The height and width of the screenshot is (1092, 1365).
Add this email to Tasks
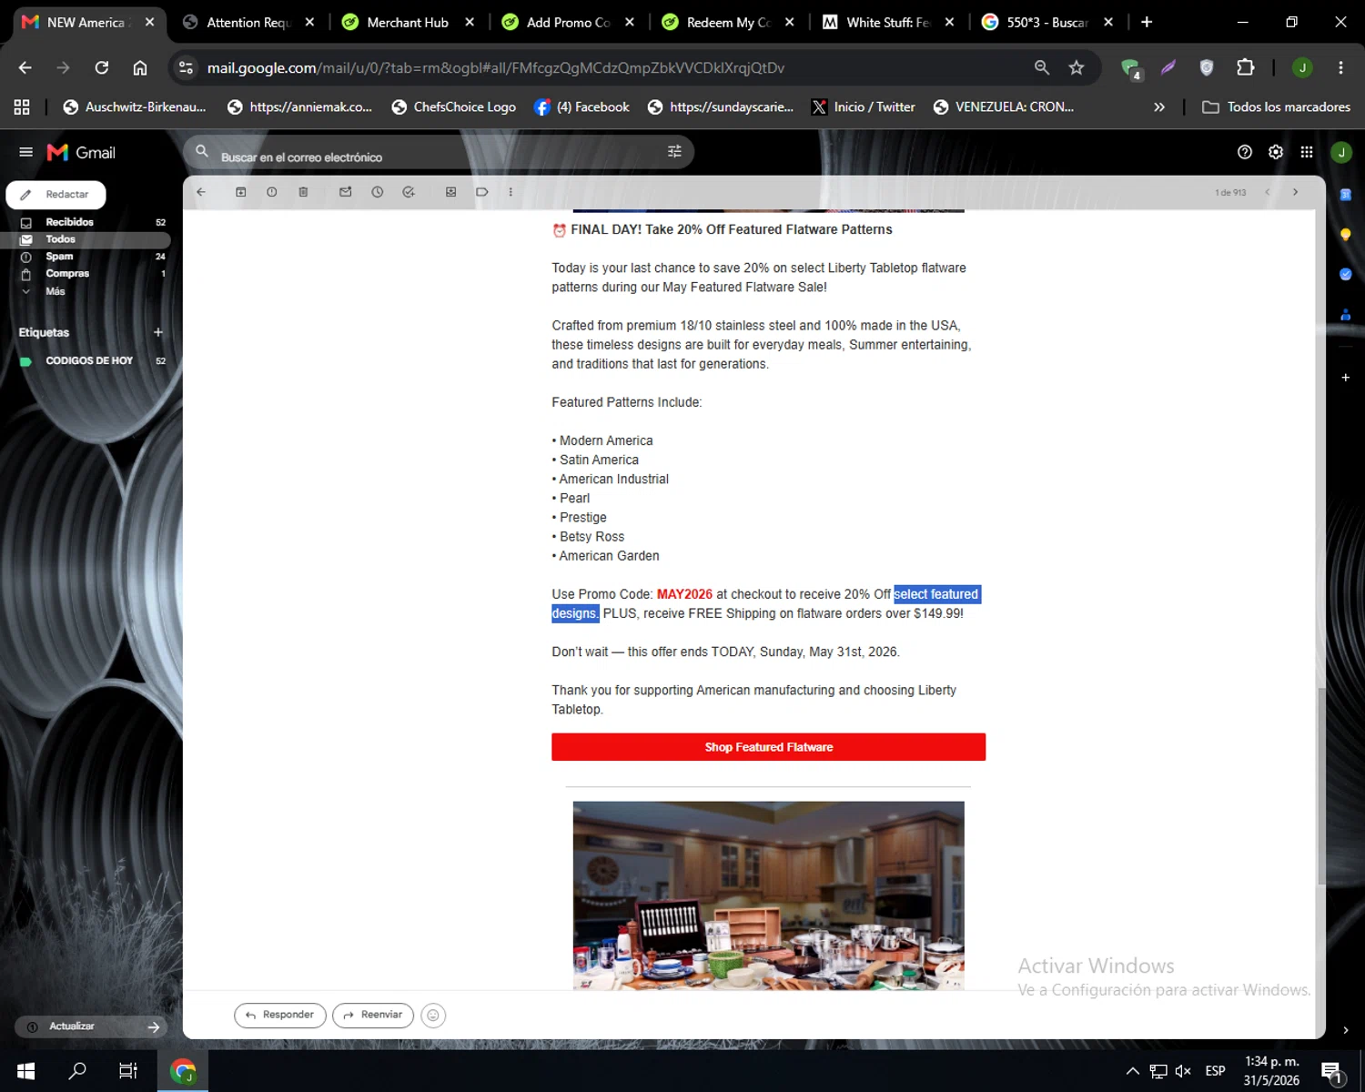click(x=409, y=192)
